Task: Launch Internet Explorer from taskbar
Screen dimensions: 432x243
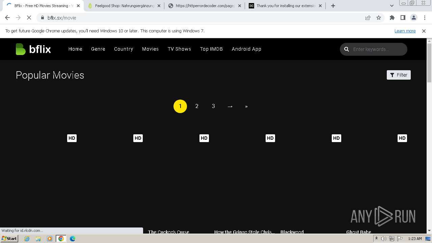Action: coord(27,239)
